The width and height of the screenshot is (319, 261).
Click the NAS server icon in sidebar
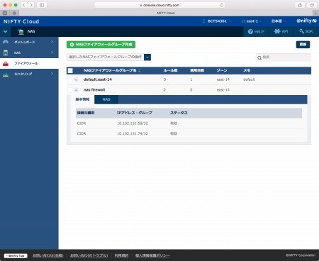(x=6, y=52)
